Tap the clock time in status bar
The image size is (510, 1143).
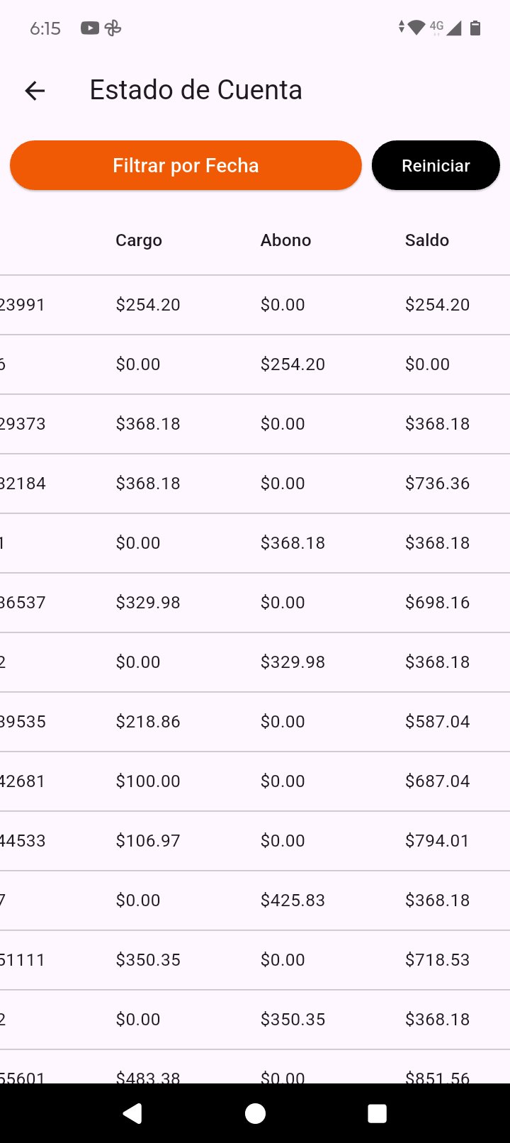pyautogui.click(x=45, y=28)
